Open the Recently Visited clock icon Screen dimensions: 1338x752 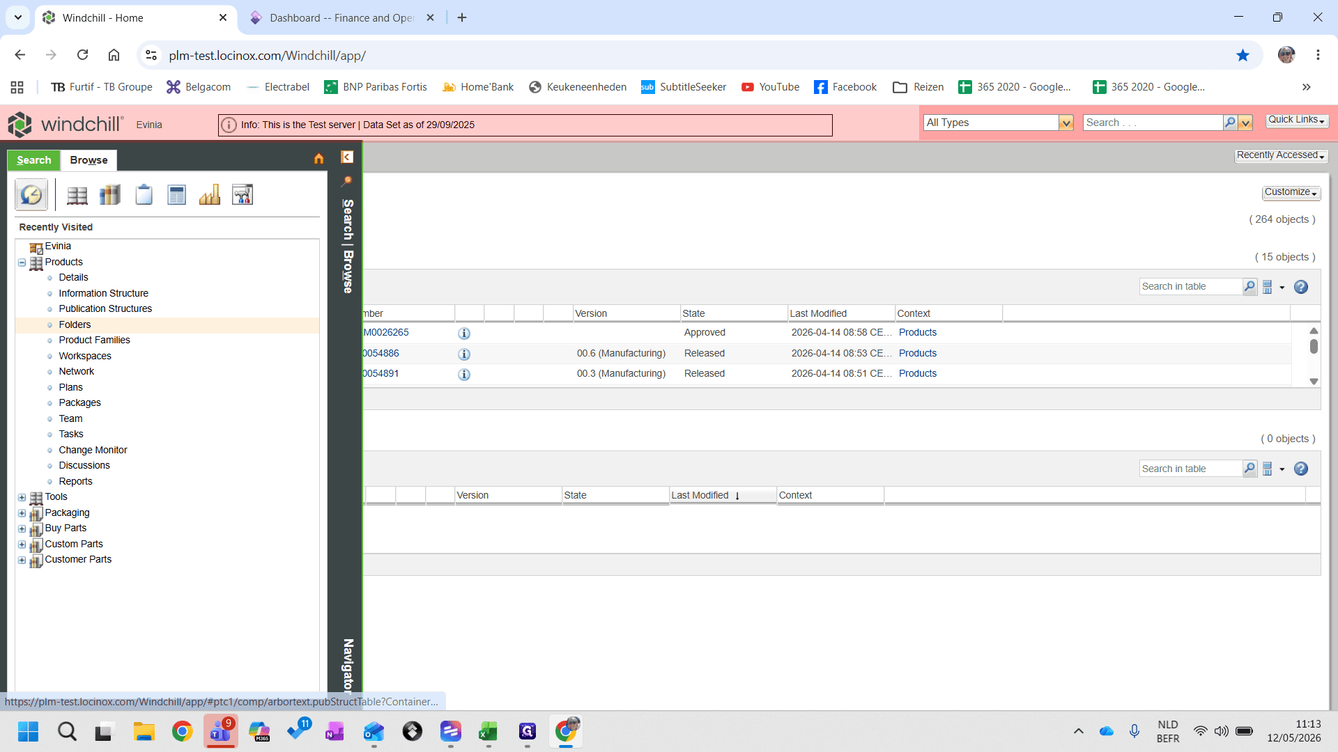(31, 195)
